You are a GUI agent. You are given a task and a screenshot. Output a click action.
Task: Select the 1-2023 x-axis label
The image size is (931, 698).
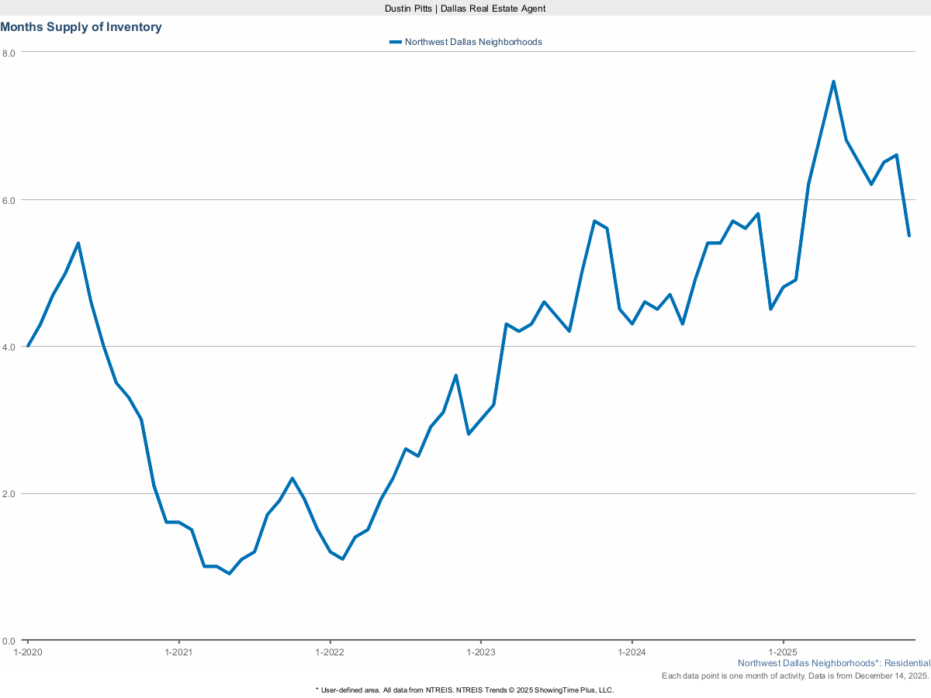(481, 653)
